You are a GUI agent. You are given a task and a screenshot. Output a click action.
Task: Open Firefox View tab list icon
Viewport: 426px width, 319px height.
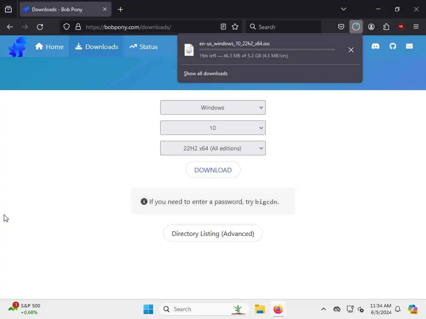tap(8, 9)
